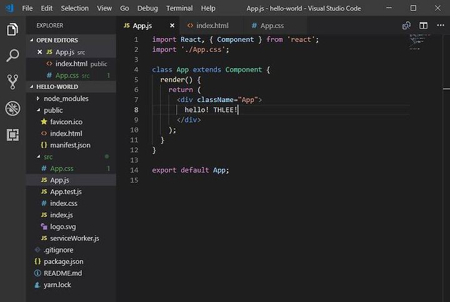
Task: Switch to the index.html editor tab
Action: click(211, 26)
